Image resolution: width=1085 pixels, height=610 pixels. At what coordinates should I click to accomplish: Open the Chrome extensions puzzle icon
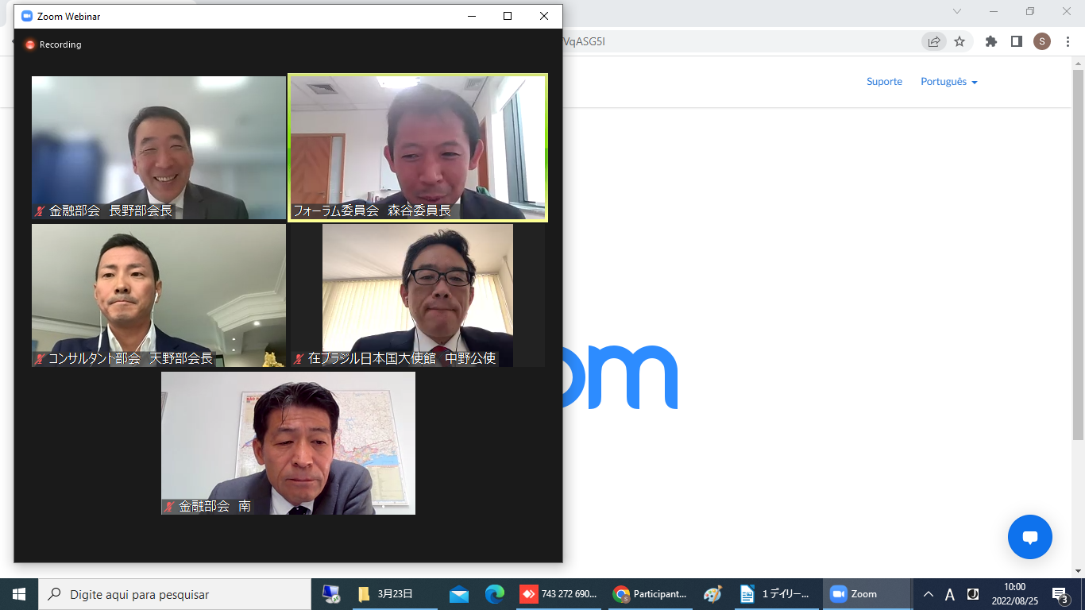[x=991, y=41]
